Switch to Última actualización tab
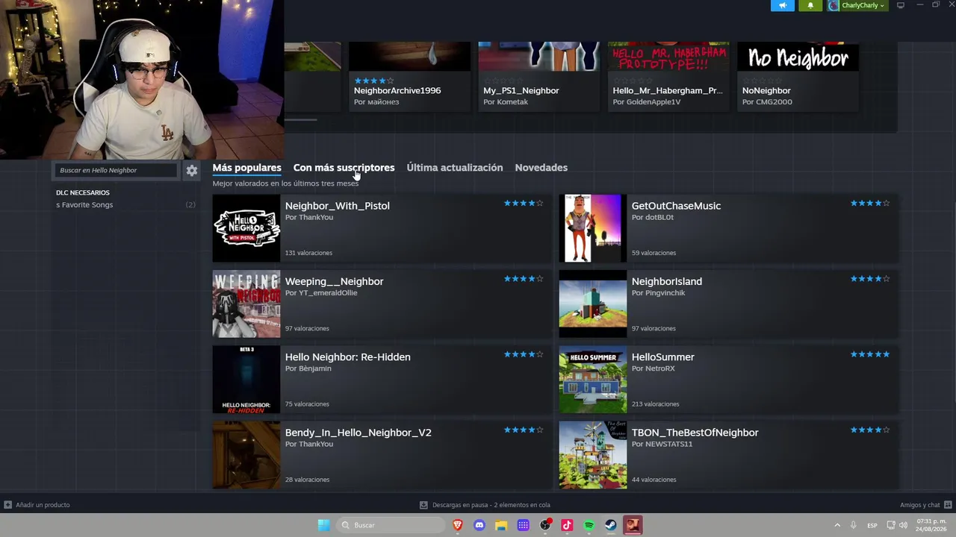The image size is (956, 537). (x=455, y=168)
